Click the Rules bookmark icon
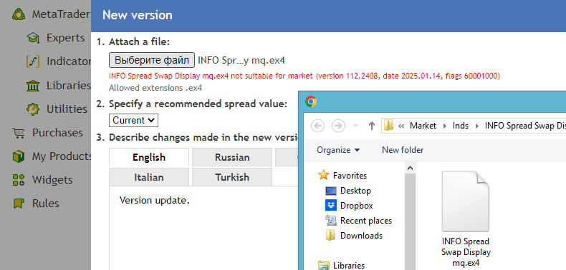 pos(19,204)
